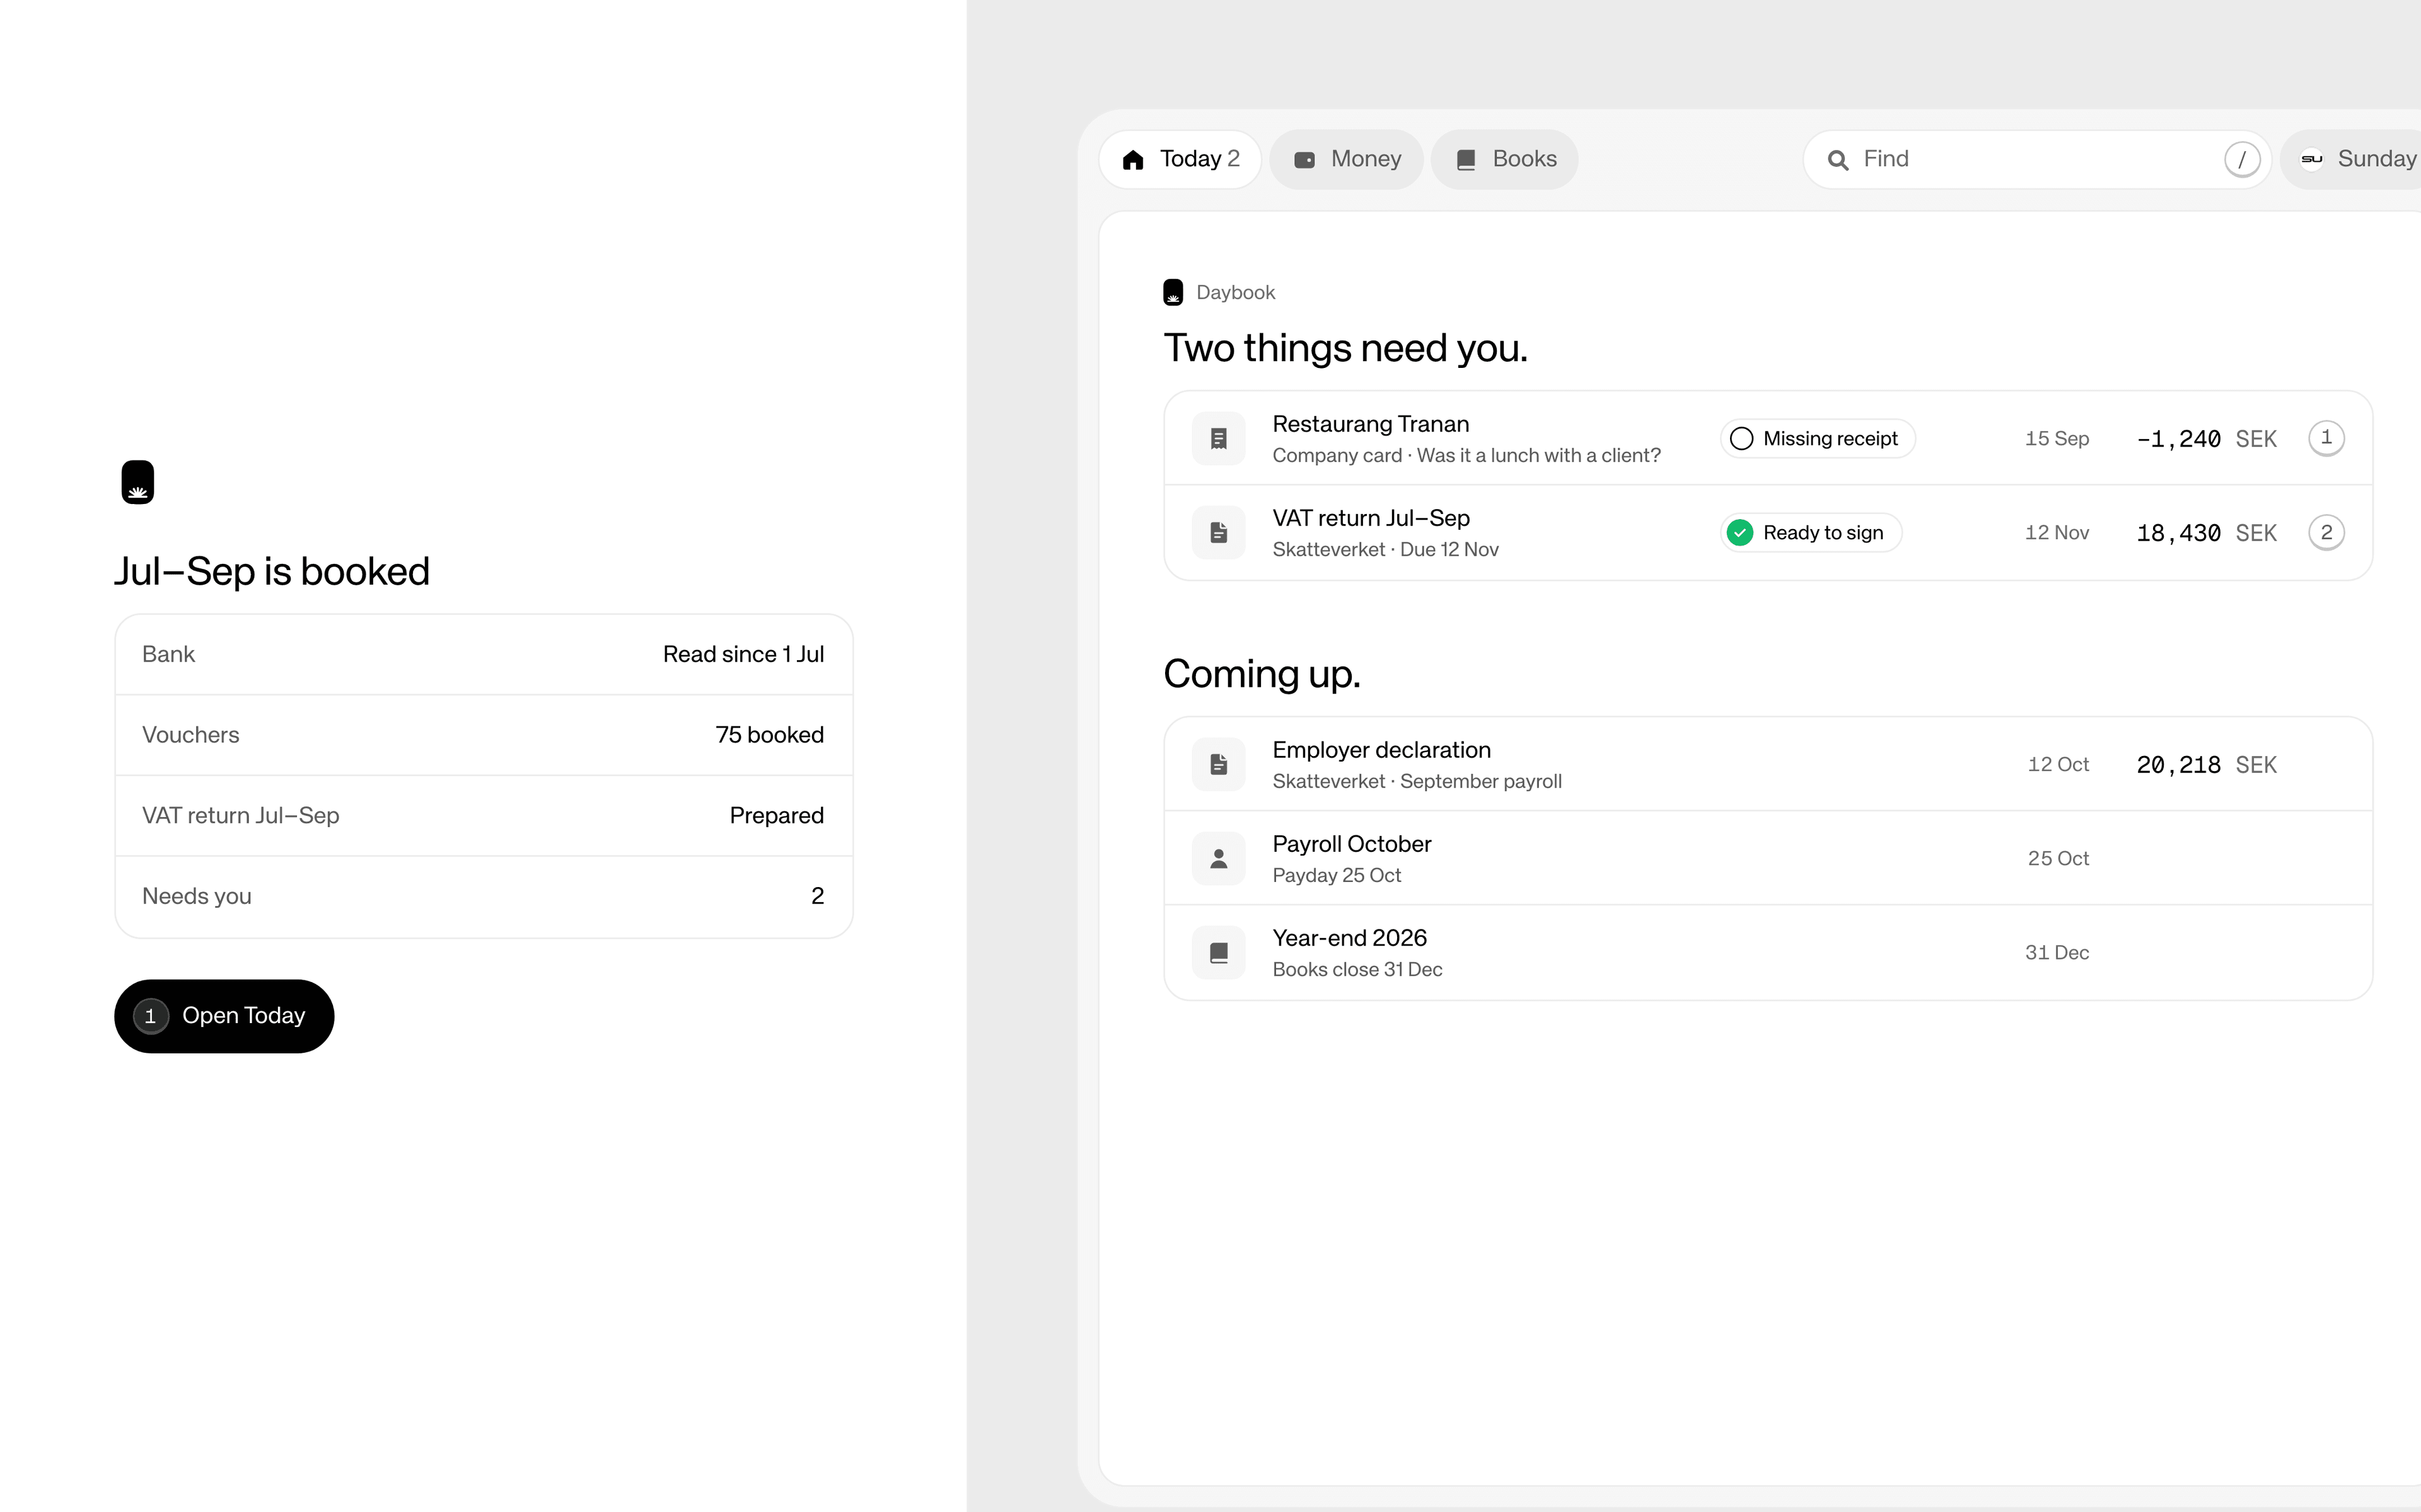Screen dimensions: 2421x1512
Task: Click the 18,430 SEK amount
Action: tap(2207, 533)
